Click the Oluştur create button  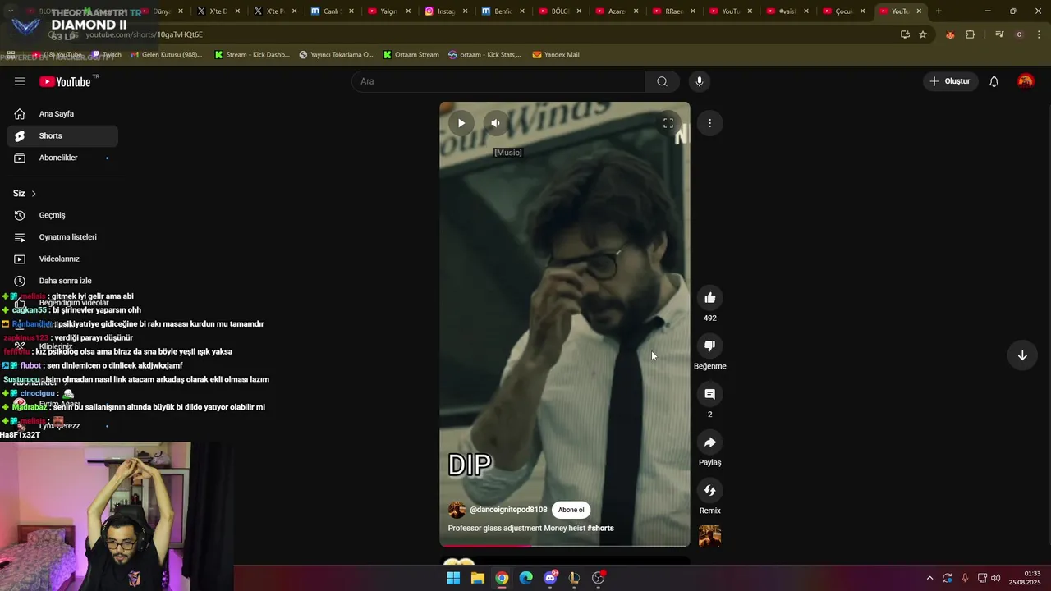[x=950, y=81]
